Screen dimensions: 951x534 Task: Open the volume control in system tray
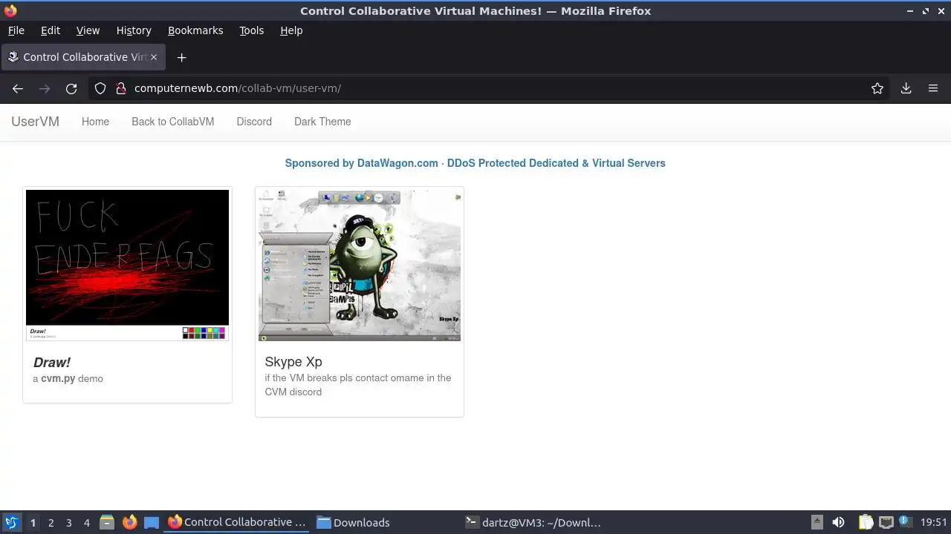click(x=838, y=522)
